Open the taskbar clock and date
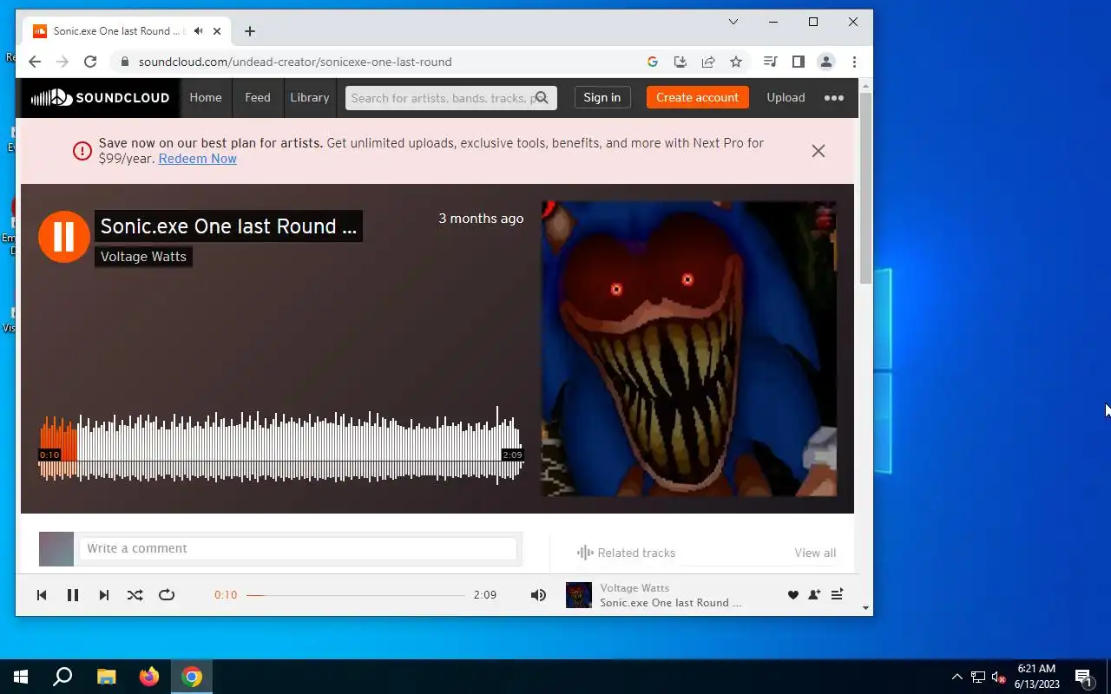 click(x=1037, y=677)
